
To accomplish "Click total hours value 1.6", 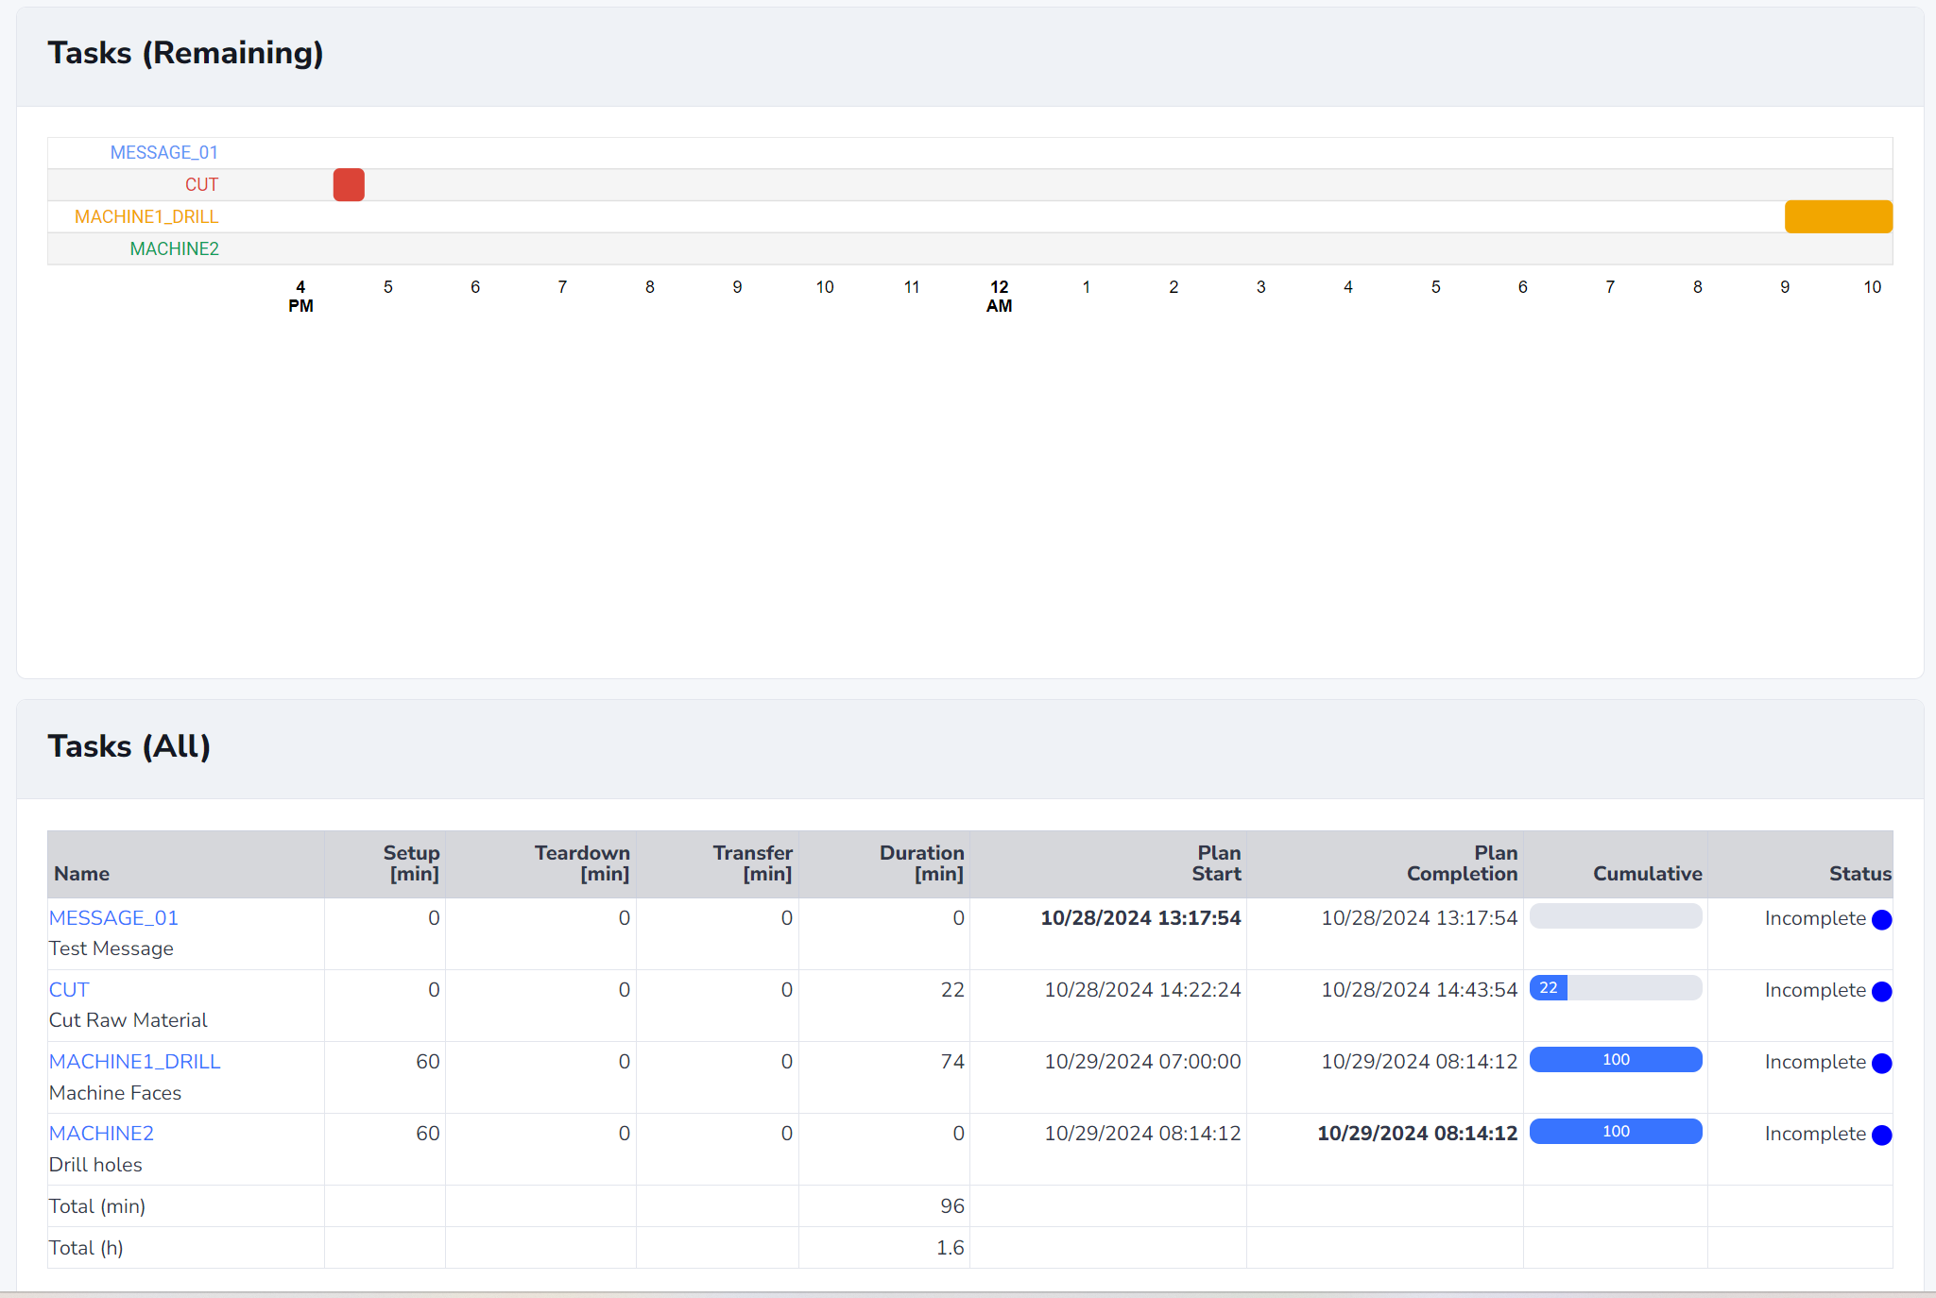I will (951, 1248).
